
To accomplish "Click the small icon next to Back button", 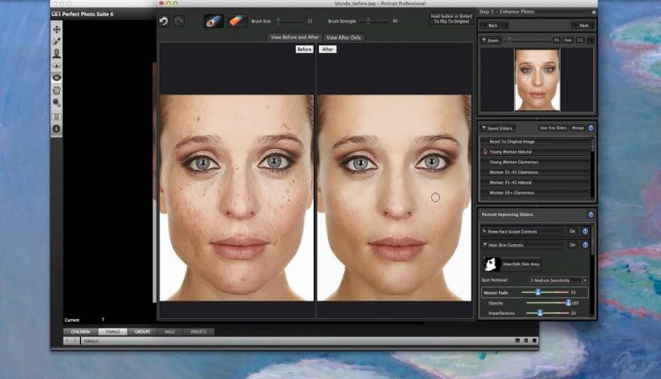I will pos(505,26).
